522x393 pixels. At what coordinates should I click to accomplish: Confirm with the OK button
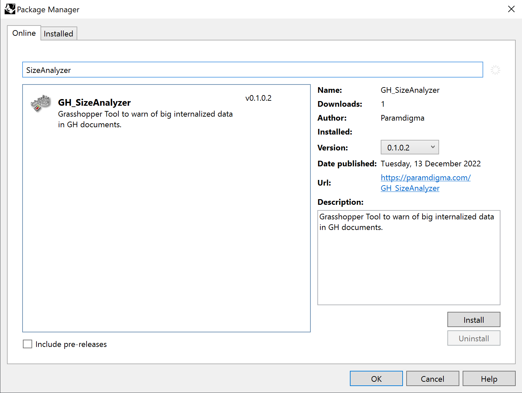tap(376, 379)
